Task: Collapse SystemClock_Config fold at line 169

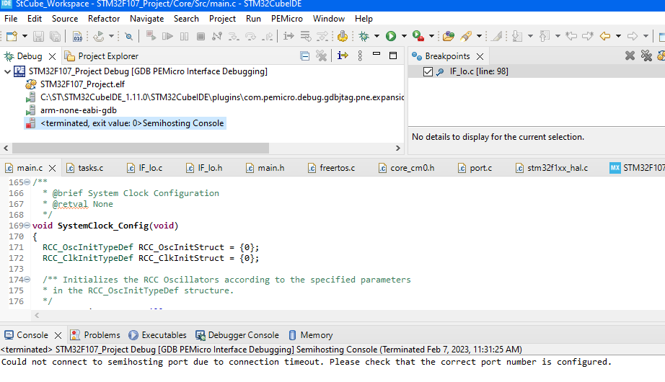Action: pos(27,225)
